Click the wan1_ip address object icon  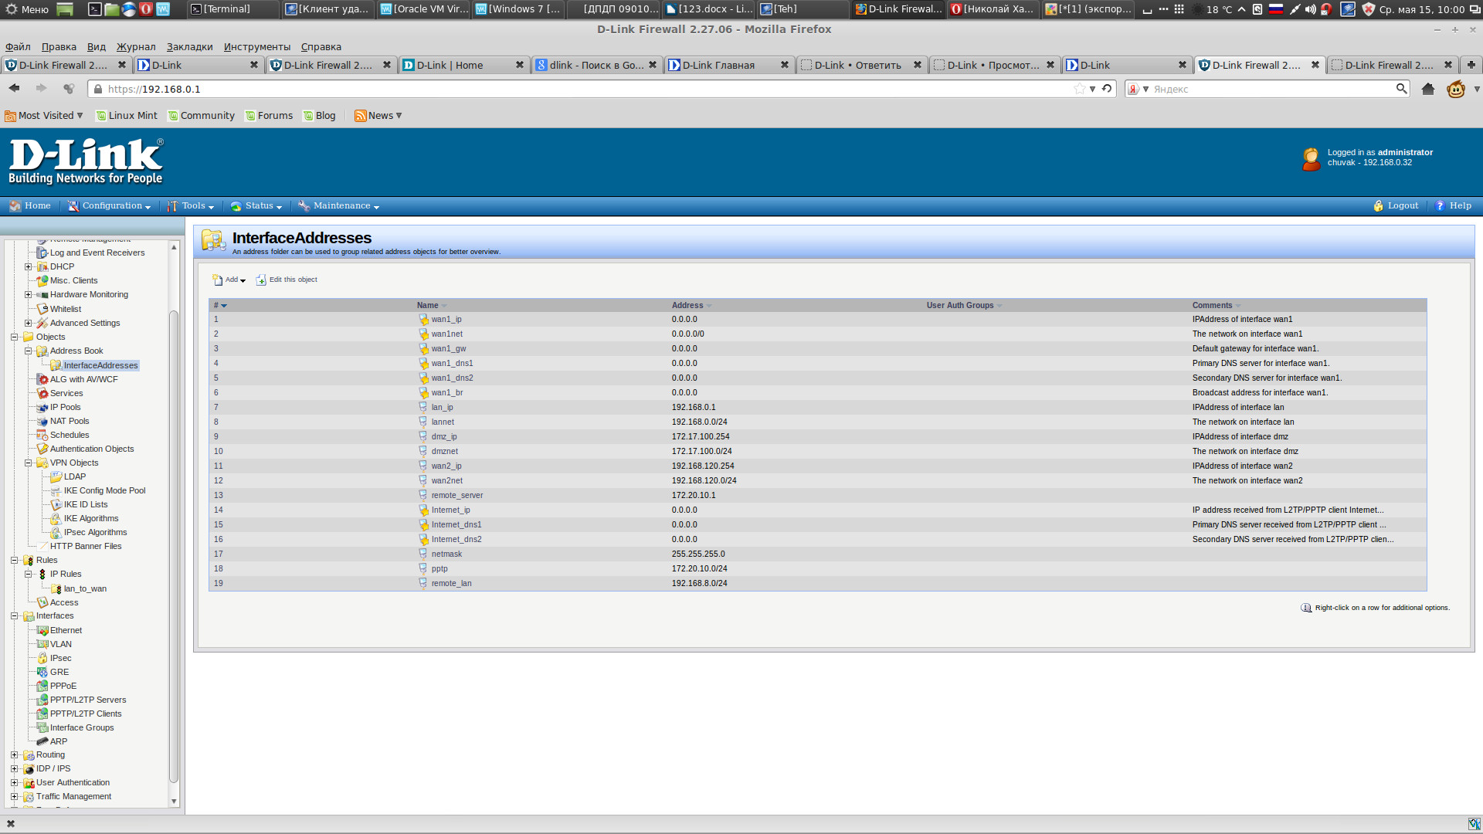pyautogui.click(x=423, y=320)
